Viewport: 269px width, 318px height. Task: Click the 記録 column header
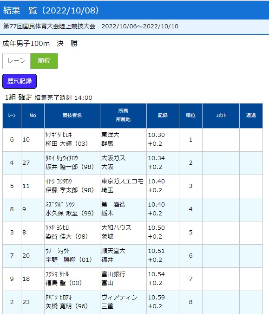click(x=163, y=116)
